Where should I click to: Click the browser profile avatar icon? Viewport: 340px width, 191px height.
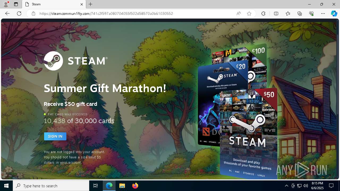6,4
